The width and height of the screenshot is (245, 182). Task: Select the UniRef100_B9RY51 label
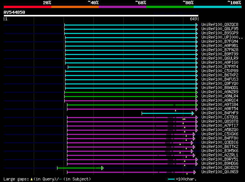220,159
